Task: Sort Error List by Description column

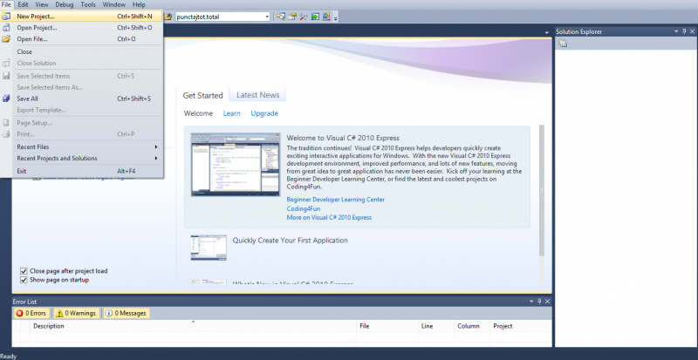Action: tap(193, 326)
